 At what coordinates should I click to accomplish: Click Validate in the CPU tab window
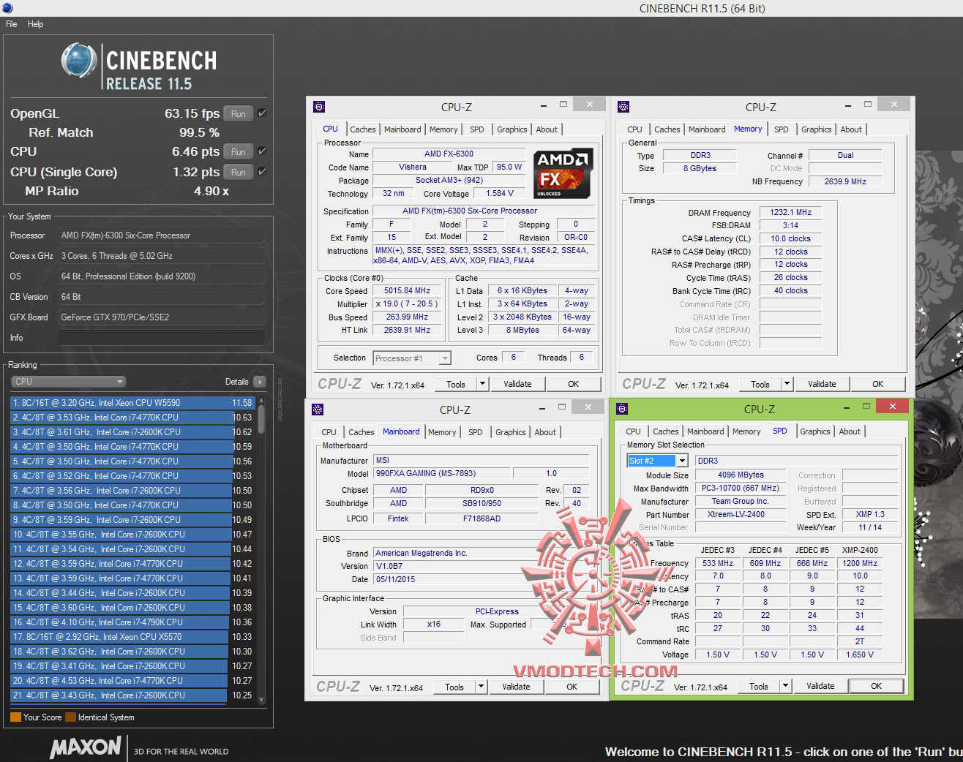point(517,384)
